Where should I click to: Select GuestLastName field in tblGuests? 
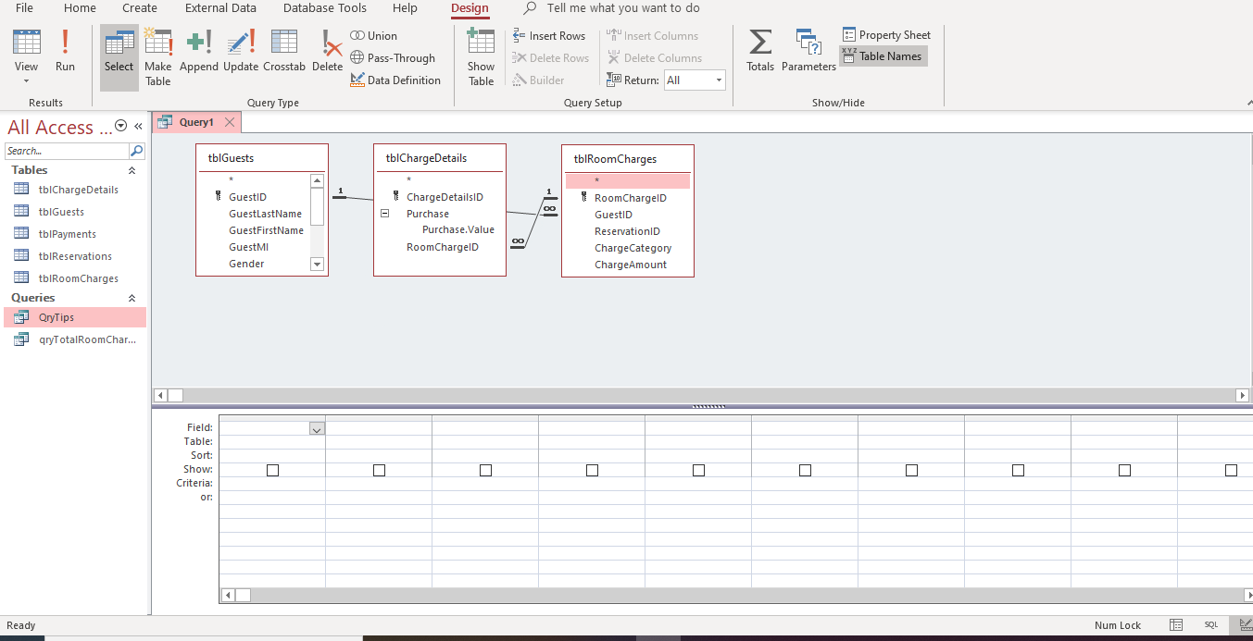pos(265,214)
